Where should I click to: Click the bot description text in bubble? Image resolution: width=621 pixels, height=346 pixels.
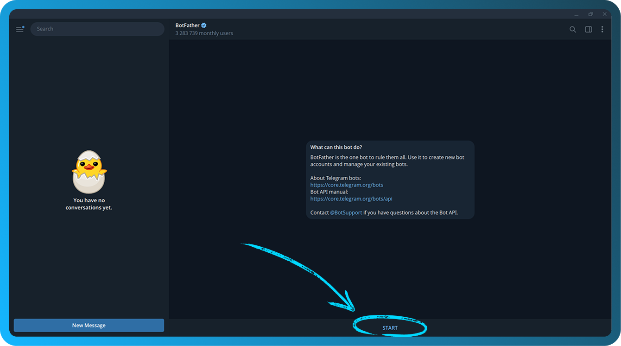[387, 160]
